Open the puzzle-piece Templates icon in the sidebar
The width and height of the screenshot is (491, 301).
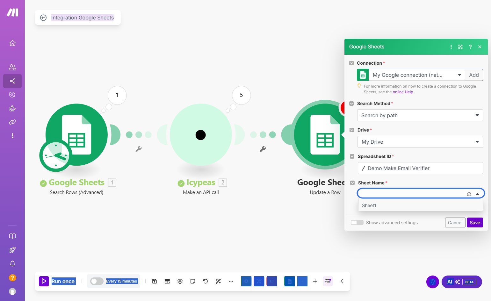pos(12,108)
